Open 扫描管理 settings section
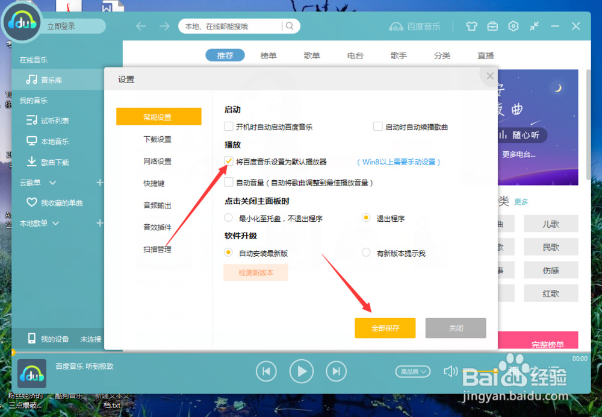Image resolution: width=602 pixels, height=417 pixels. [157, 249]
